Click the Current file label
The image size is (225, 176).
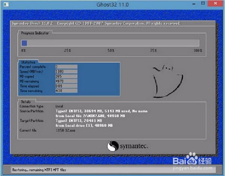coord(28,130)
